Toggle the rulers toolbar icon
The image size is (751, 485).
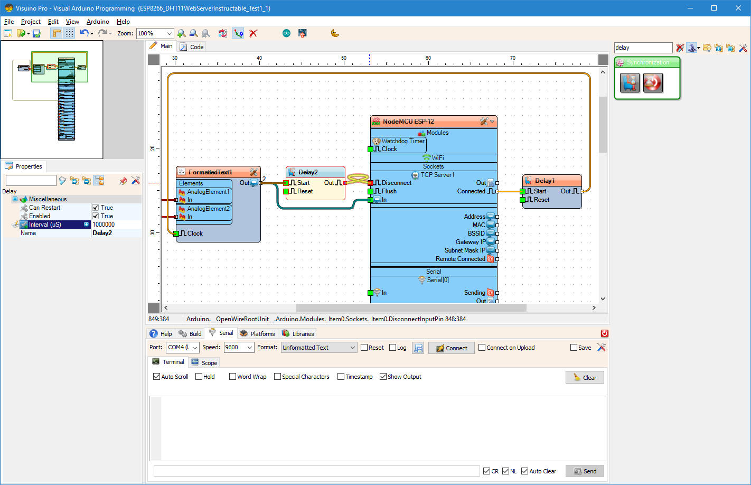[x=57, y=33]
